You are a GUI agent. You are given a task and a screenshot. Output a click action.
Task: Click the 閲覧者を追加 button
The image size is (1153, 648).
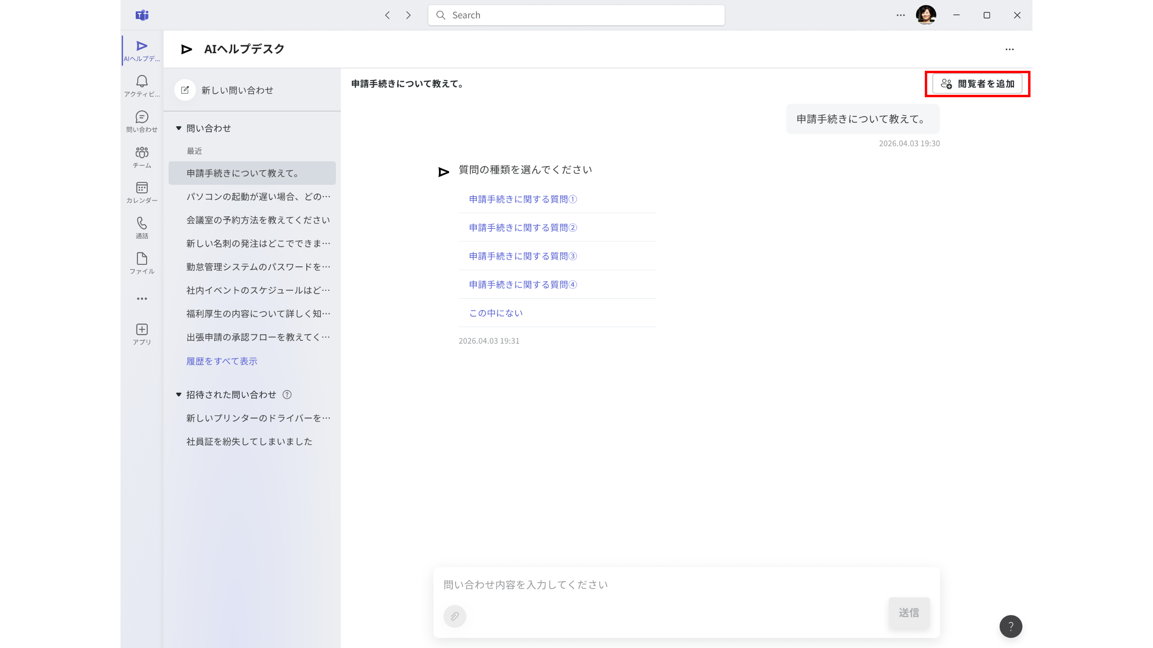point(977,84)
